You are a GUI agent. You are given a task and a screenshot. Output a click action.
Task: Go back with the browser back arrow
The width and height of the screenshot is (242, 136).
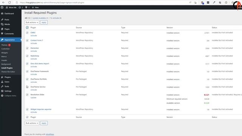[3, 3]
